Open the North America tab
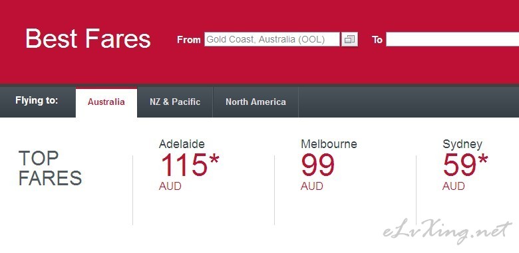The image size is (519, 253). coord(256,102)
